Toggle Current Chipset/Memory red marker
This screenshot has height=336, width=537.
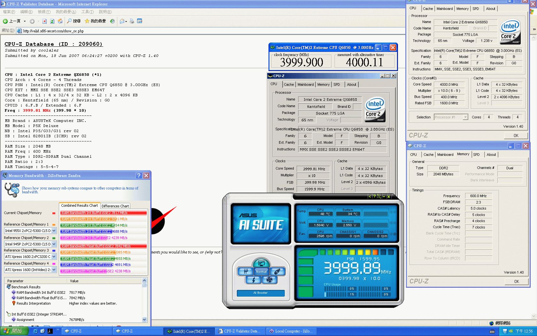(x=54, y=213)
